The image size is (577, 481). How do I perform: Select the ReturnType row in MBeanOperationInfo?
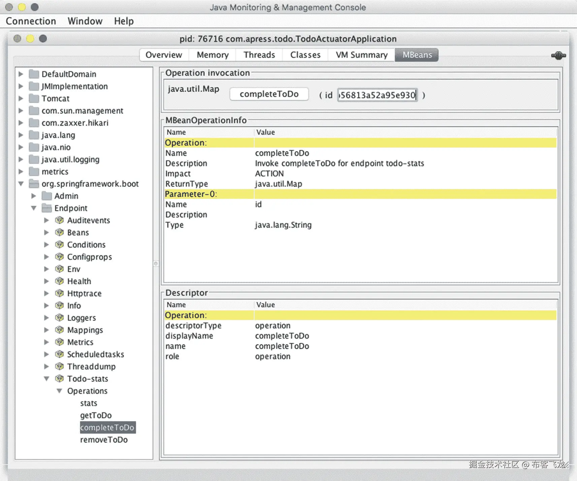click(x=360, y=184)
